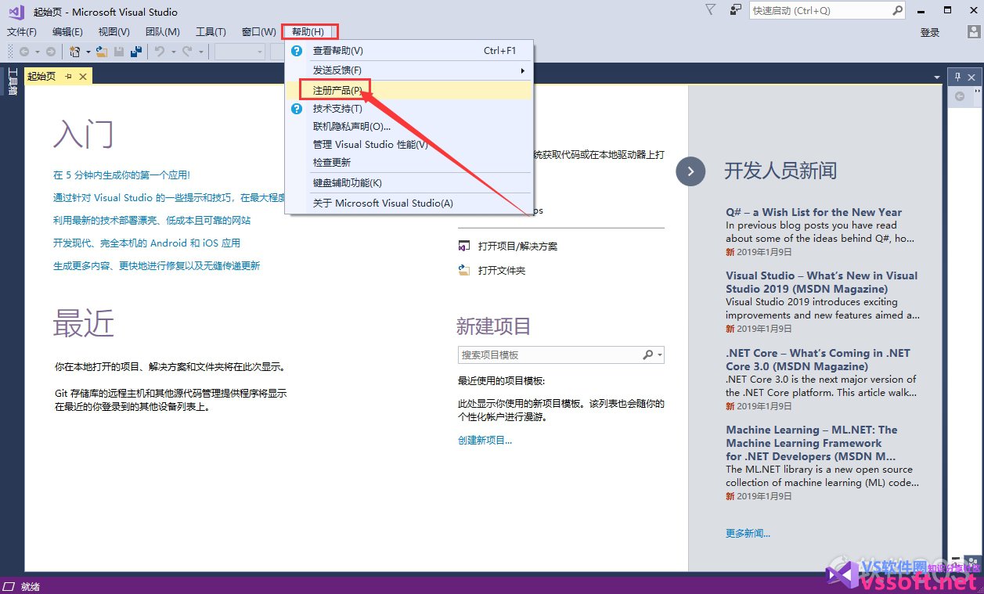This screenshot has height=594, width=984.
Task: Expand the 发送反馈(F) submenu
Action: pyautogui.click(x=523, y=70)
